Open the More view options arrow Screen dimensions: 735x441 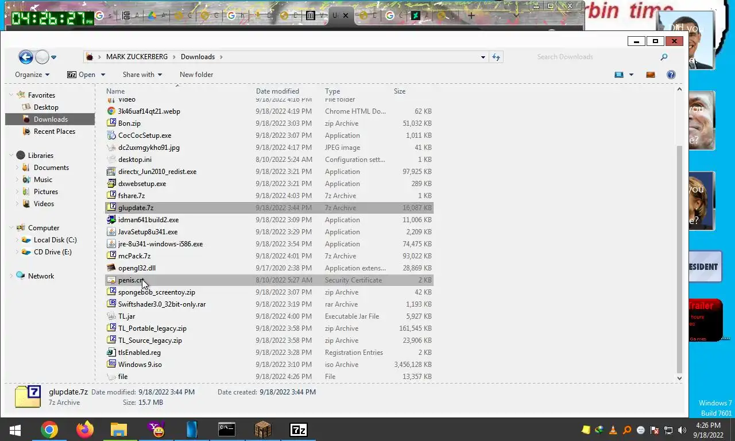click(x=631, y=75)
